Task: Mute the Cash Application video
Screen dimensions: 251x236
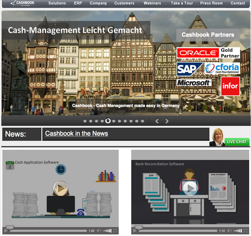Action: click(99, 231)
